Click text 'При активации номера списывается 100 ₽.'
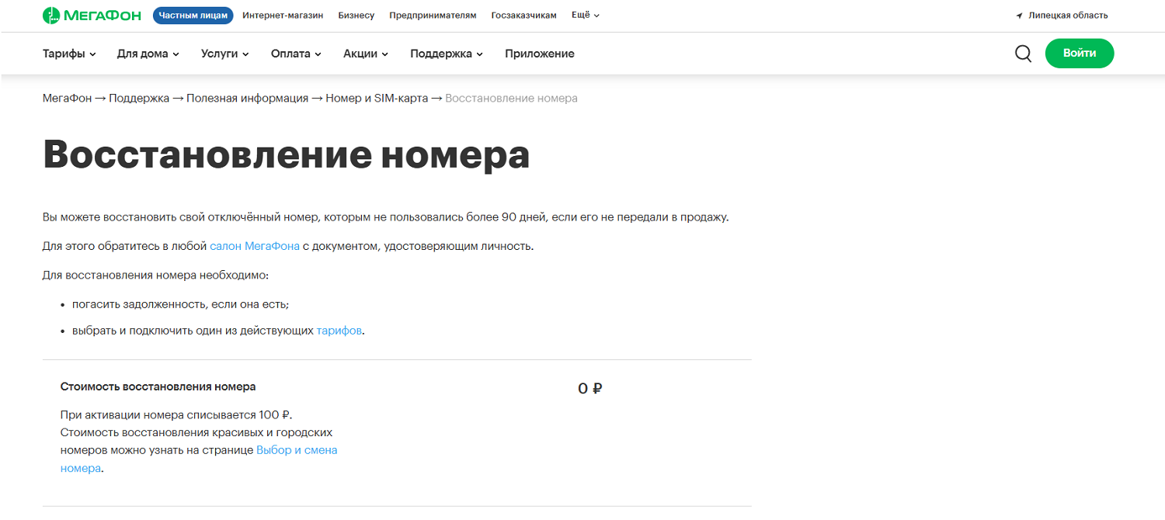 coord(176,415)
